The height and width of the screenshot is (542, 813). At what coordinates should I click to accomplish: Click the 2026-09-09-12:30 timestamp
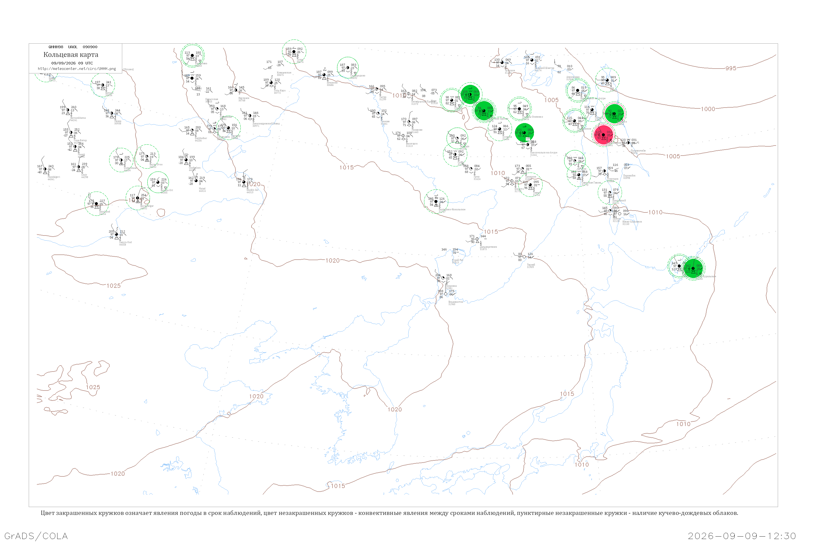(742, 536)
